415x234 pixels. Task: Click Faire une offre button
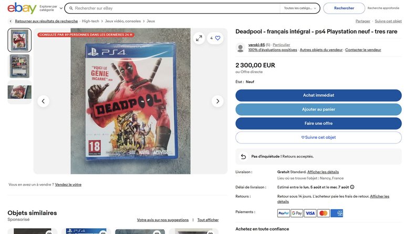[318, 124]
